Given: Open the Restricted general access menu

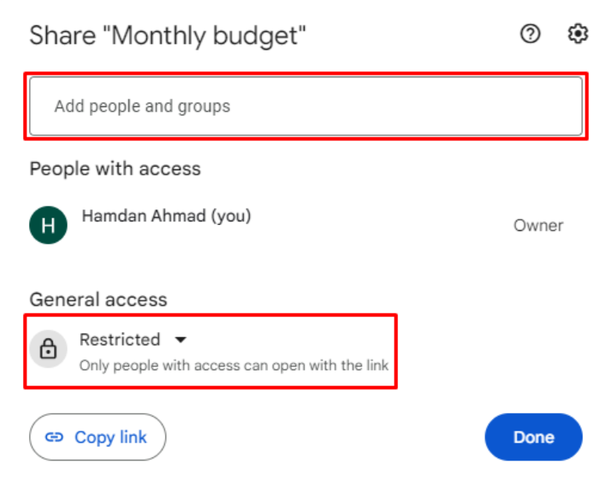Looking at the screenshot, I should click(120, 340).
